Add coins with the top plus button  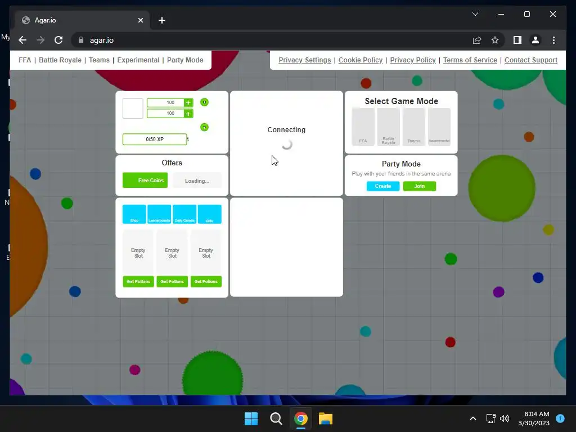188,103
